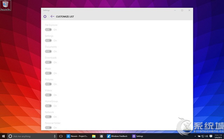The width and height of the screenshot is (224, 139).
Task: Minimize the Settings window
Action: point(175,10)
